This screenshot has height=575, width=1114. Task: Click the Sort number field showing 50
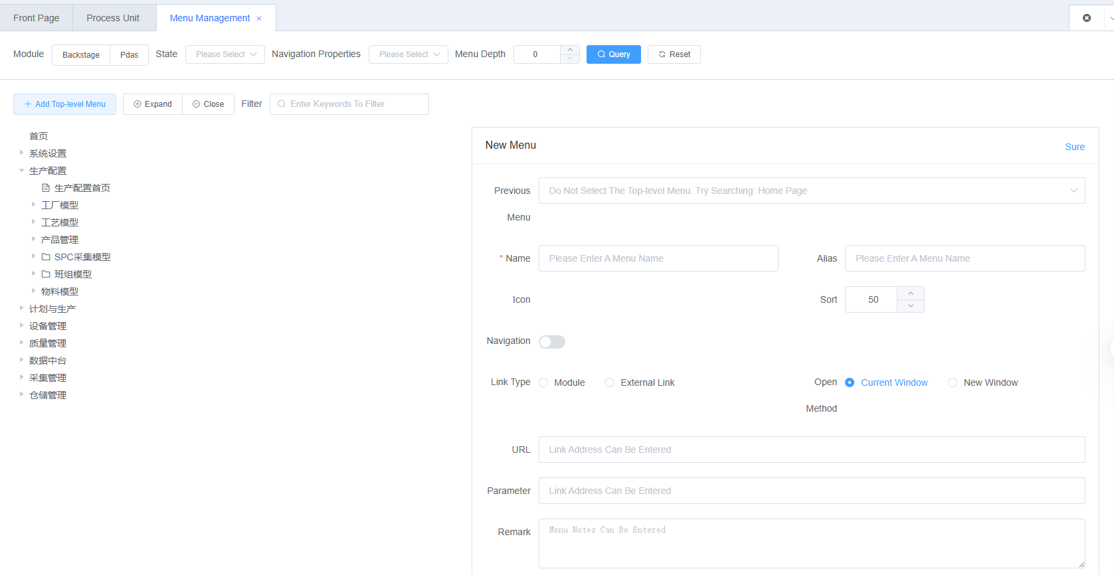point(872,299)
